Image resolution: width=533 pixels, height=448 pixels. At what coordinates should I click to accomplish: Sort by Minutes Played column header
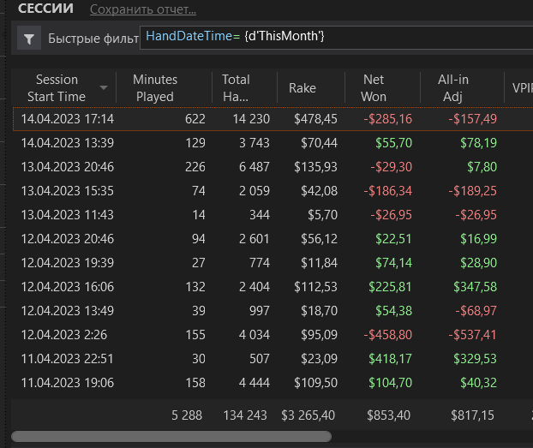point(155,88)
